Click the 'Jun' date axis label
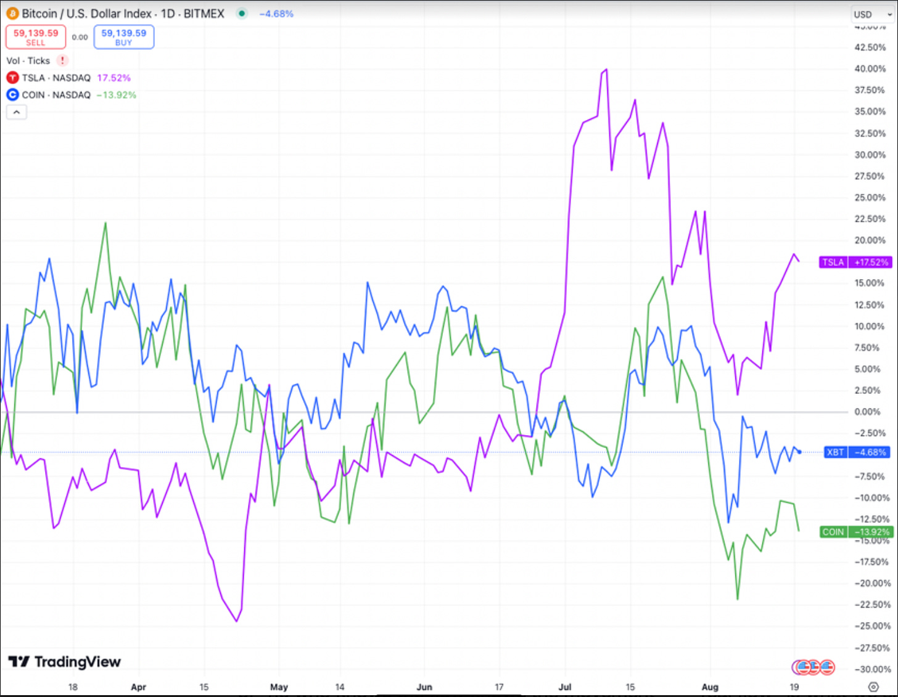The image size is (898, 697). click(424, 687)
